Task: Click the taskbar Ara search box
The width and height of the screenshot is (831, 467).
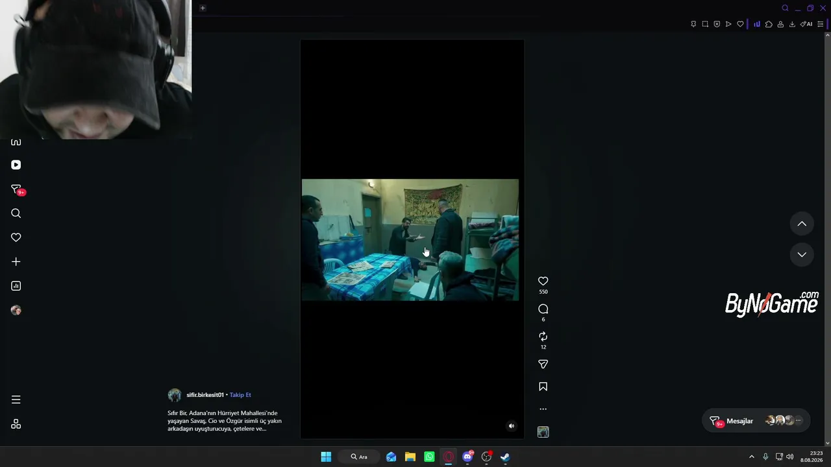Action: tap(359, 457)
